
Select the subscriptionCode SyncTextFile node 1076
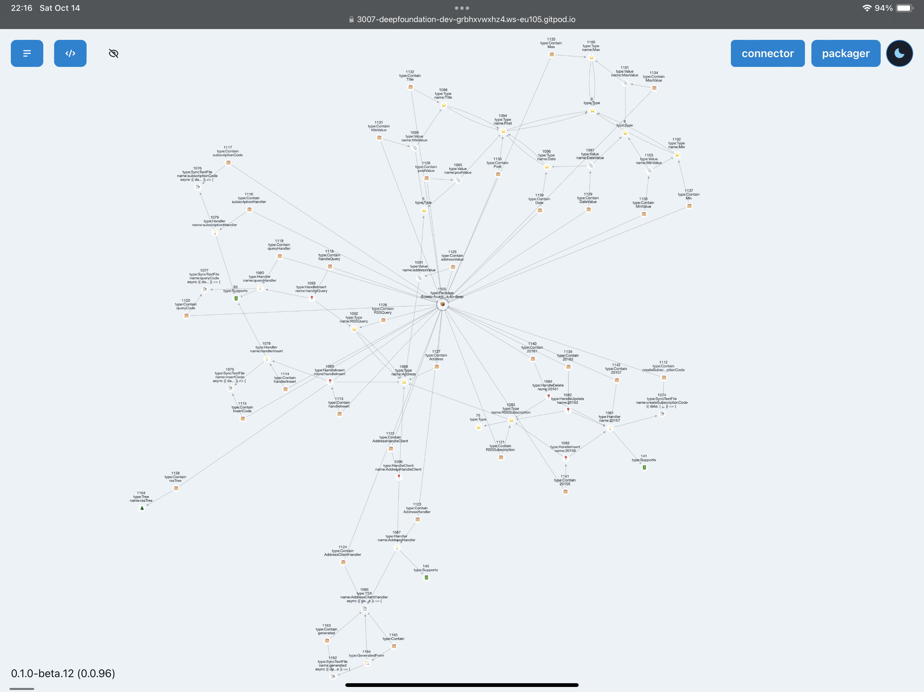(198, 187)
